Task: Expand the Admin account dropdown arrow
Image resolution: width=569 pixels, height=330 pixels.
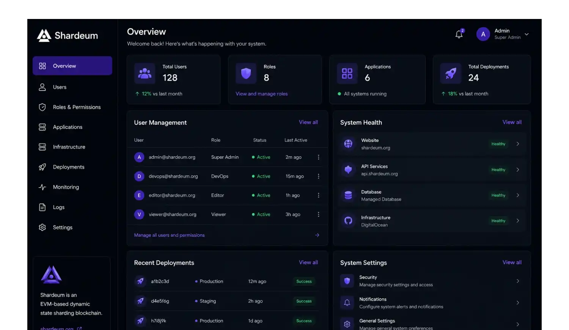Action: 527,34
